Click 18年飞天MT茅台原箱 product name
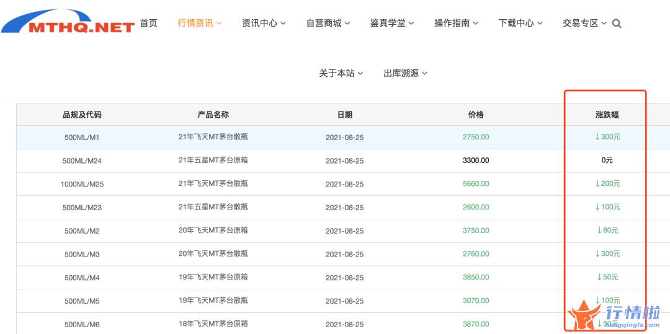Viewport: 670px width, 334px height. point(213,323)
